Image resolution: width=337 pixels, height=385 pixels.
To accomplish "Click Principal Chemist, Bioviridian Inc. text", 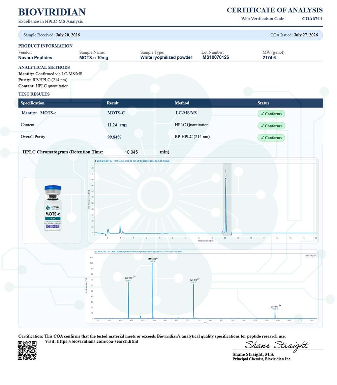I will pos(262,359).
